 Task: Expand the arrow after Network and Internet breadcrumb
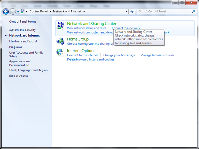[84, 11]
